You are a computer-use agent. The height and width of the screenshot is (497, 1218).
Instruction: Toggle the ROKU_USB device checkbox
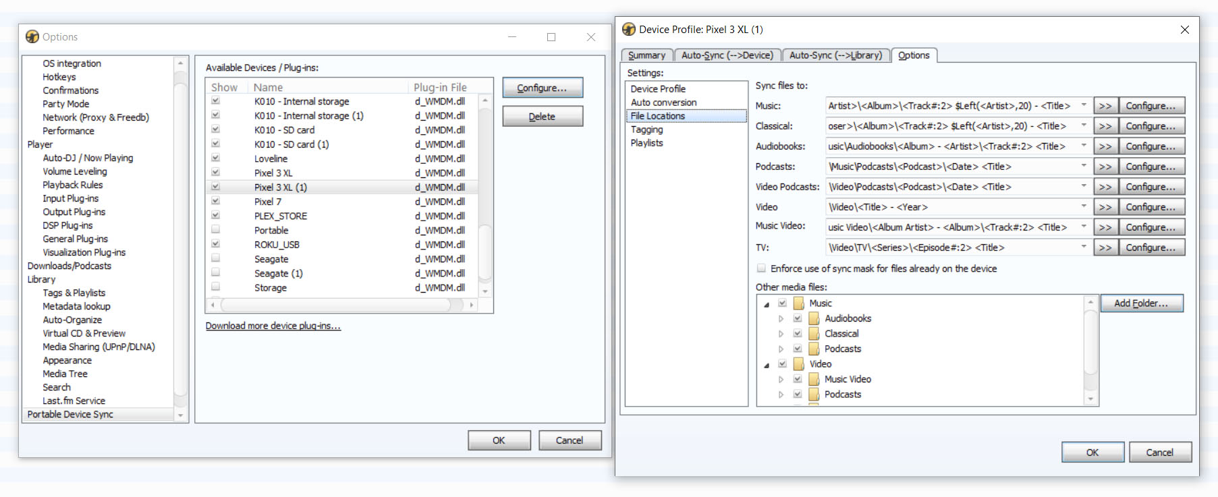[215, 244]
